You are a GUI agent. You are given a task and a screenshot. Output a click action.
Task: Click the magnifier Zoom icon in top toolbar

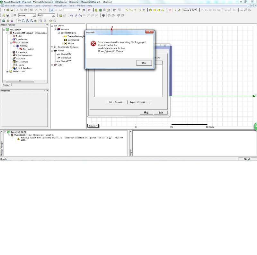114,10
